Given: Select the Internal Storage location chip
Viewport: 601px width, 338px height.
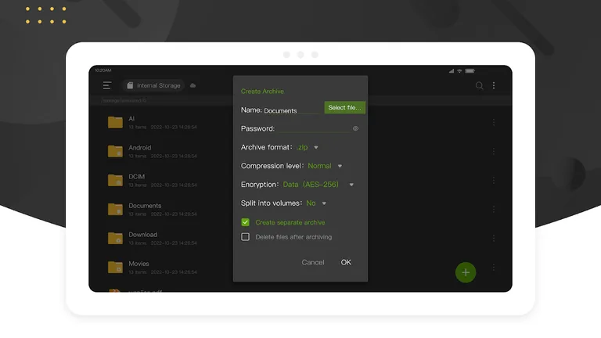Looking at the screenshot, I should (x=153, y=85).
